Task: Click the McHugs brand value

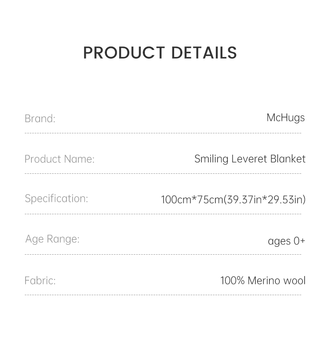Action: click(286, 118)
